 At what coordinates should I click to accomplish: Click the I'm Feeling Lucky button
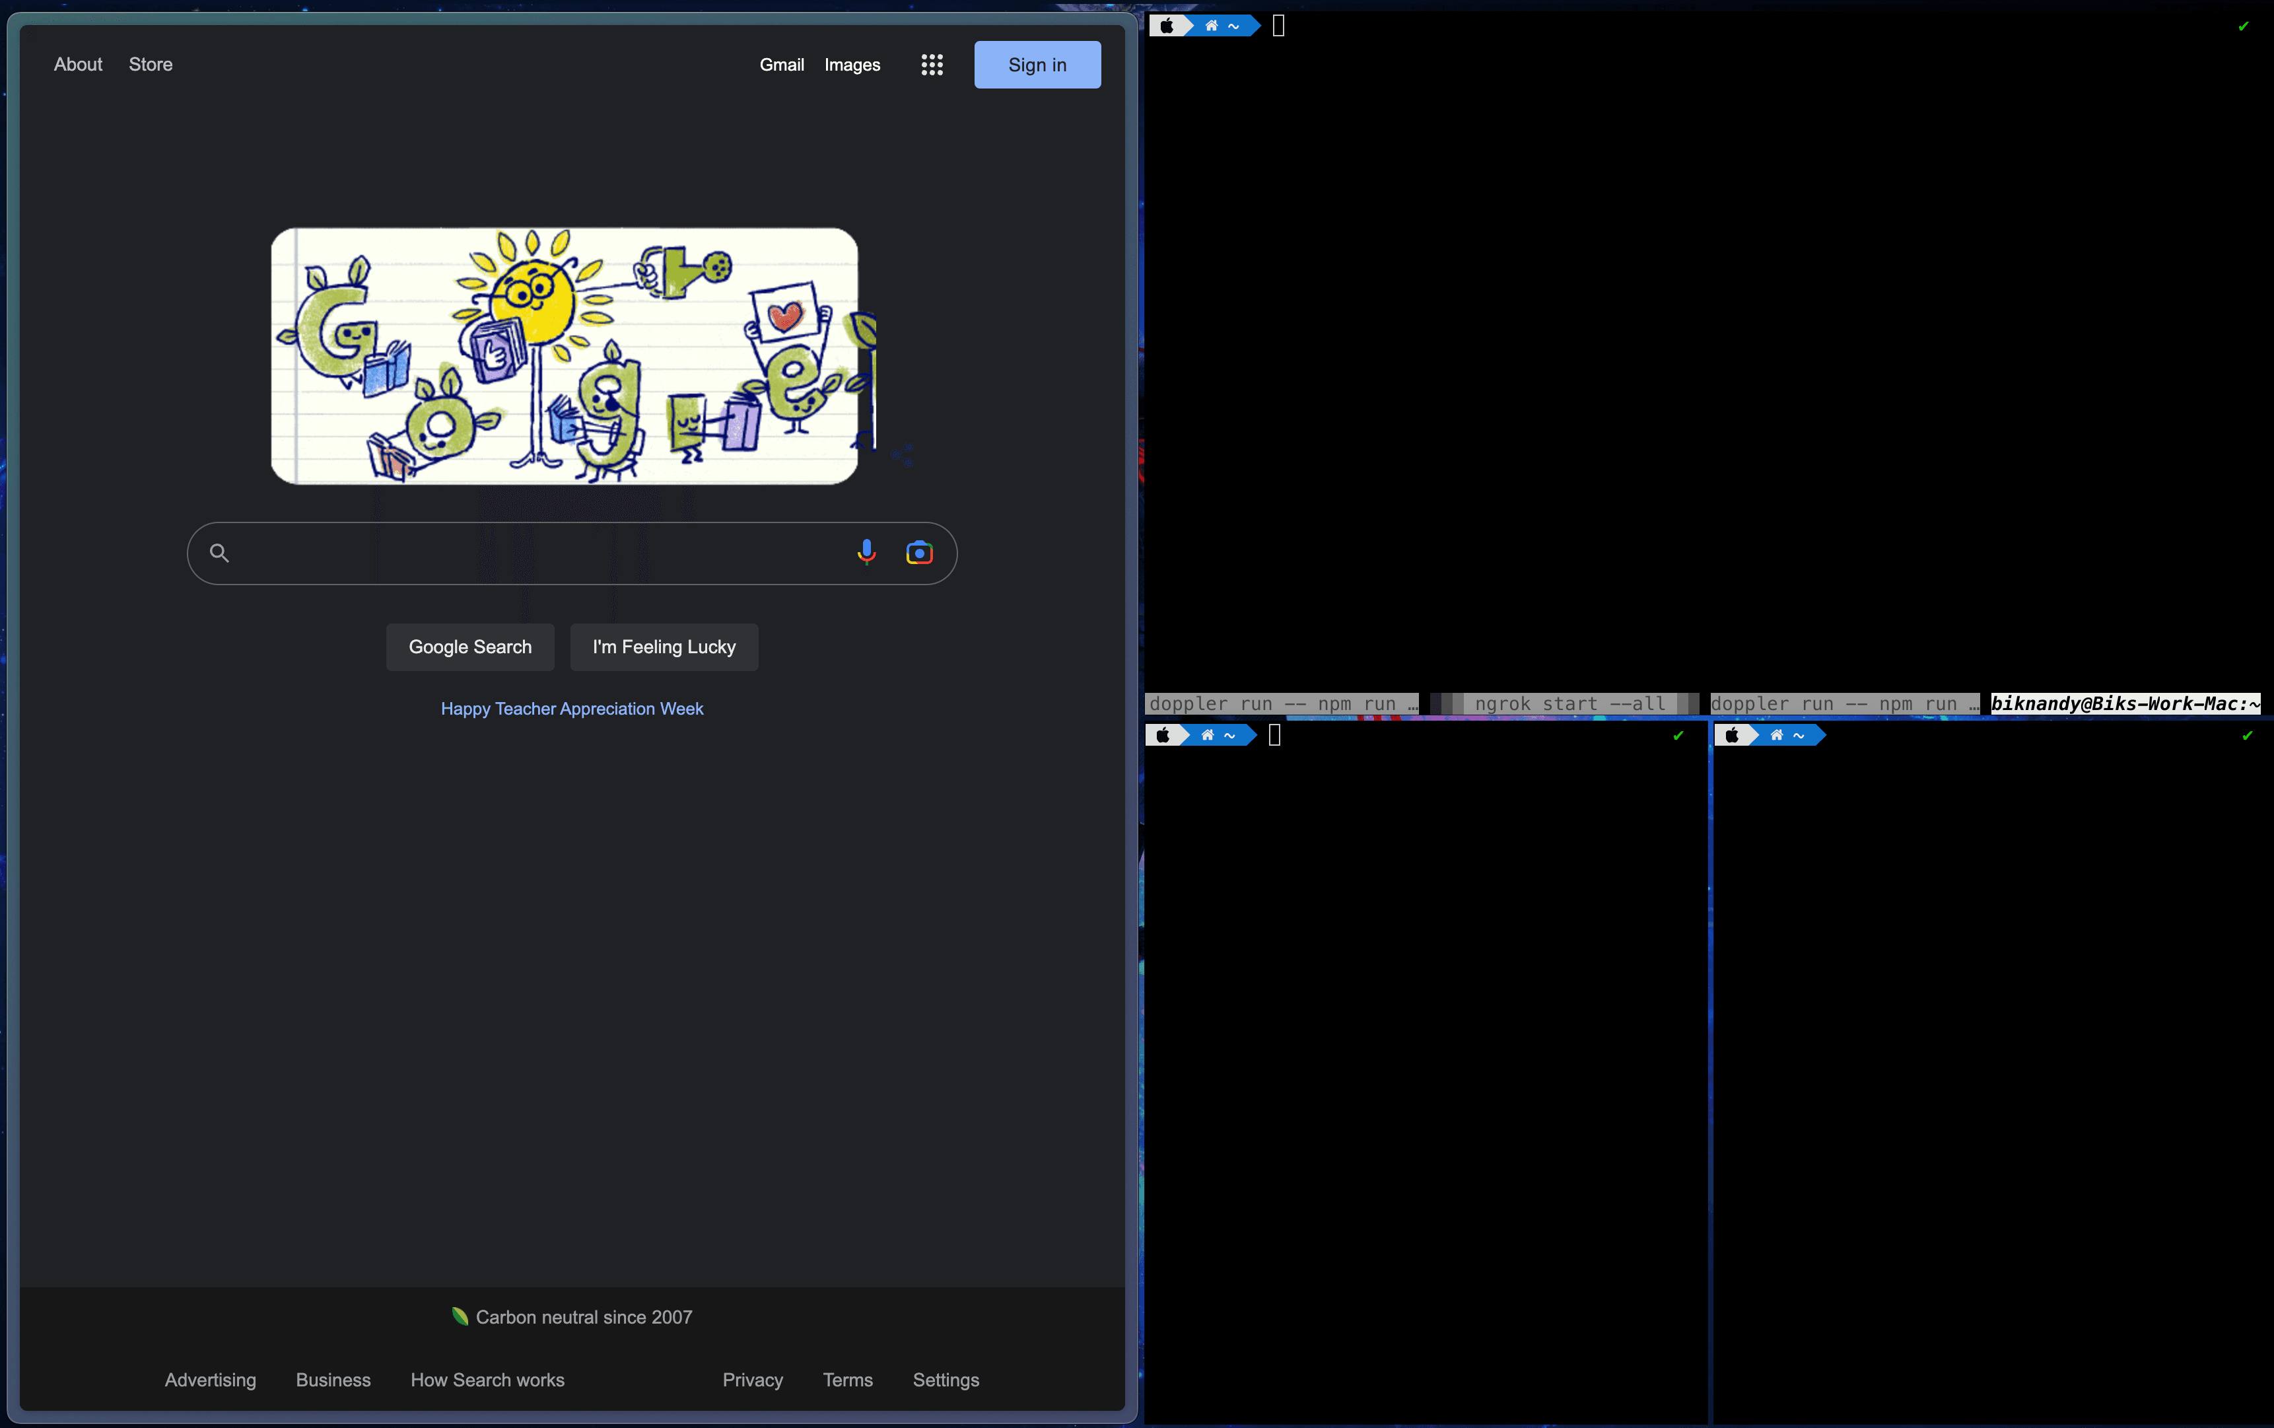(x=664, y=647)
